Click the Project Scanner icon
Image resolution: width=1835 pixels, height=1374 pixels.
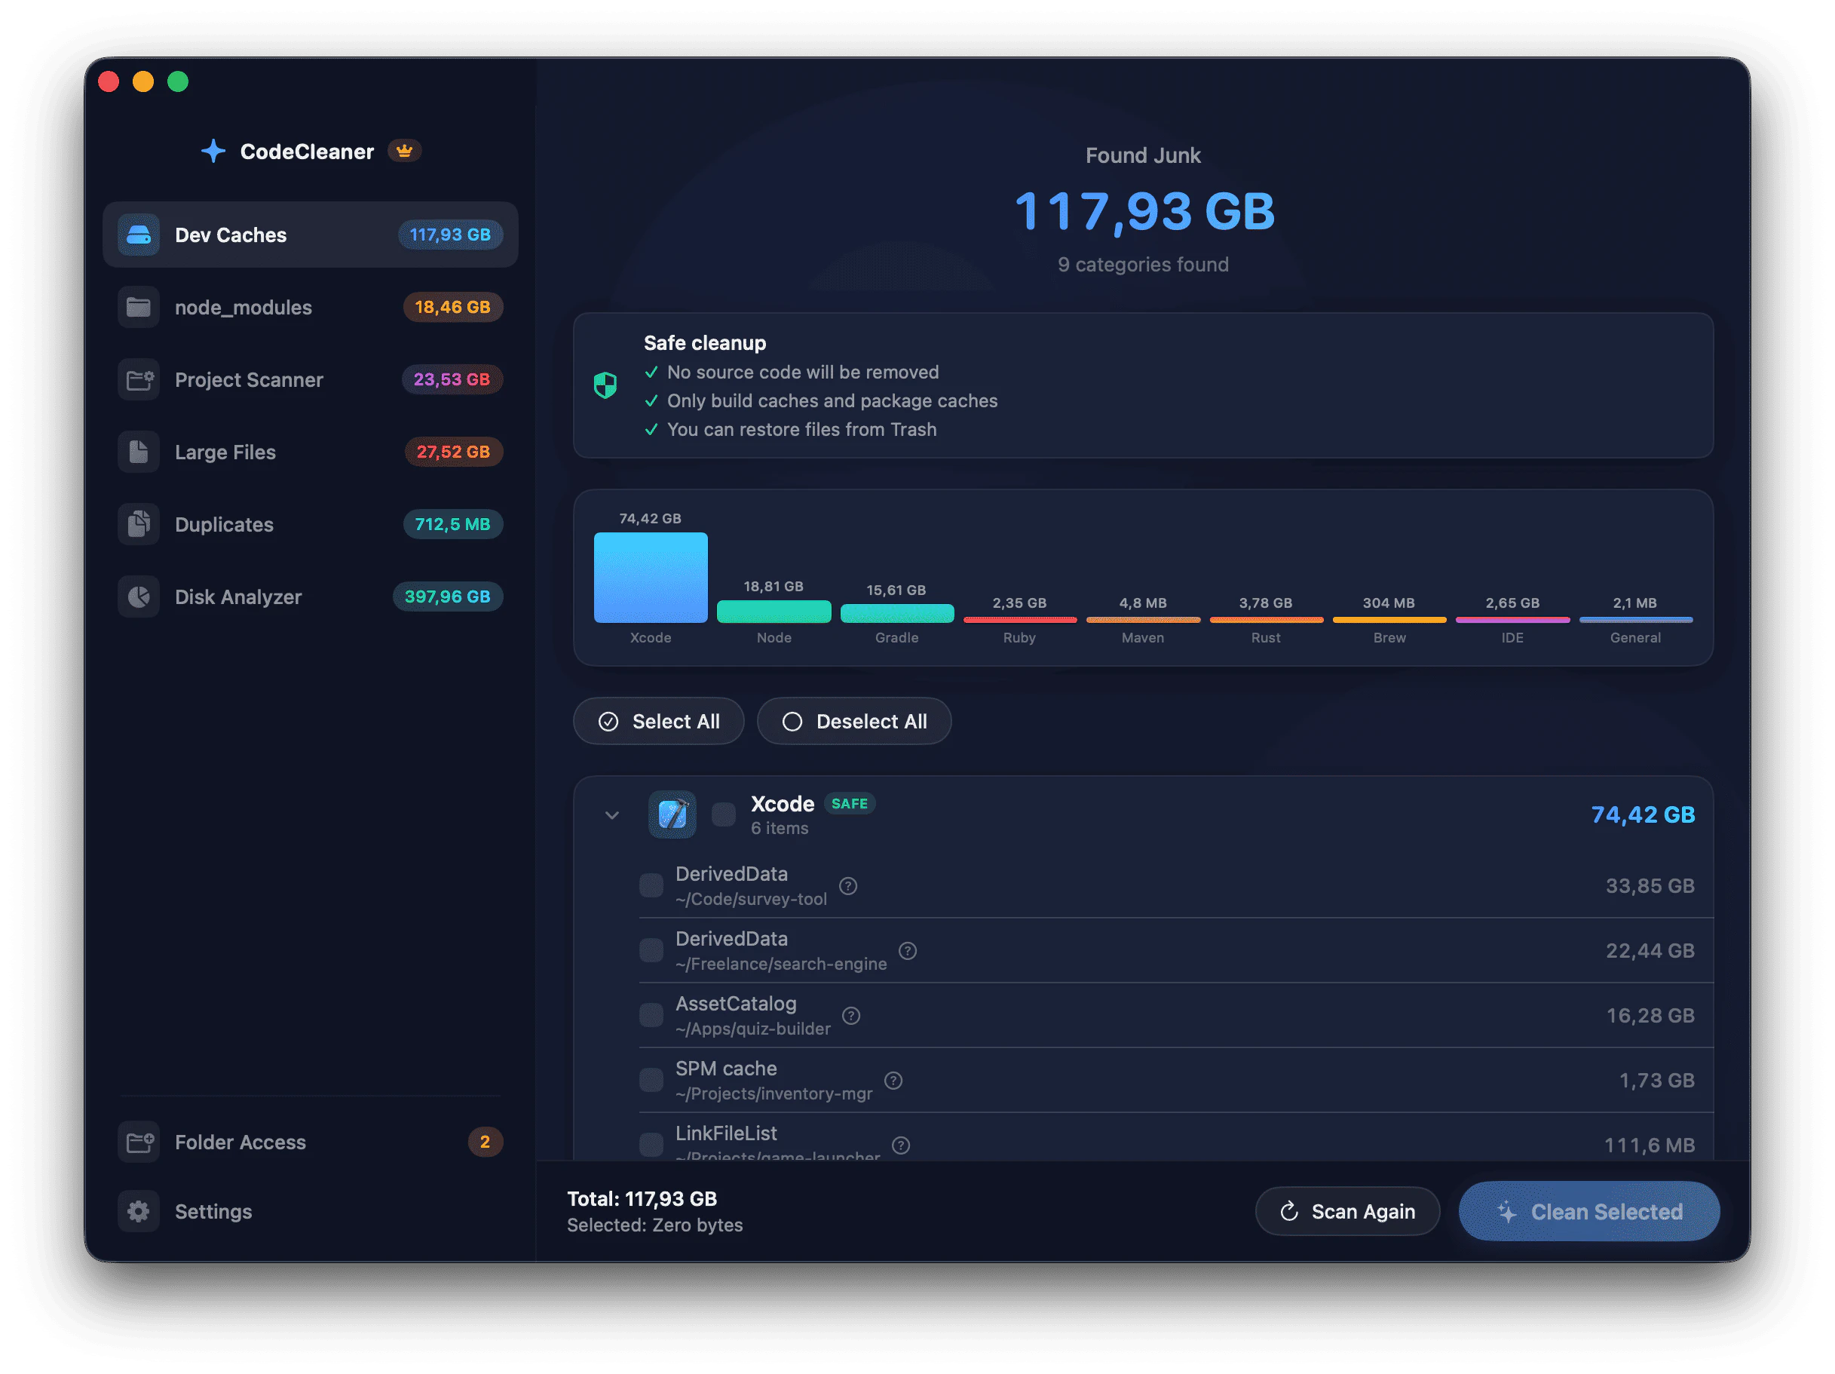[139, 379]
